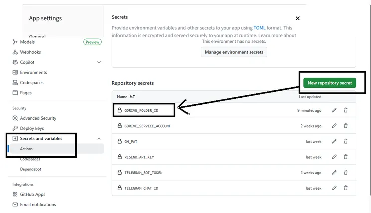Go to Dependabot secrets
The height and width of the screenshot is (213, 371).
tap(31, 169)
